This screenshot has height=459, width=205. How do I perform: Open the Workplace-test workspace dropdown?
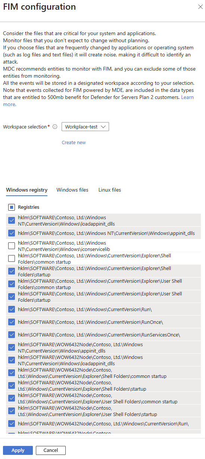point(85,127)
